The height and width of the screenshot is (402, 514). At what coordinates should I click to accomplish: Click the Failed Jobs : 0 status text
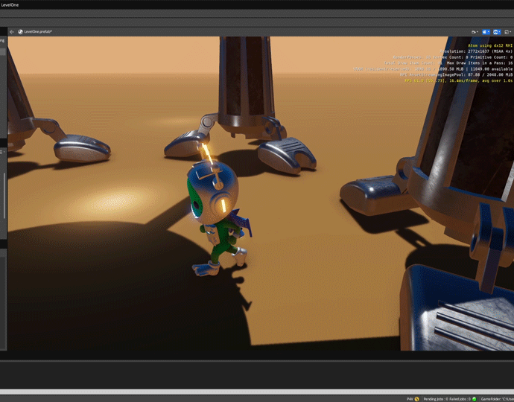(x=460, y=399)
